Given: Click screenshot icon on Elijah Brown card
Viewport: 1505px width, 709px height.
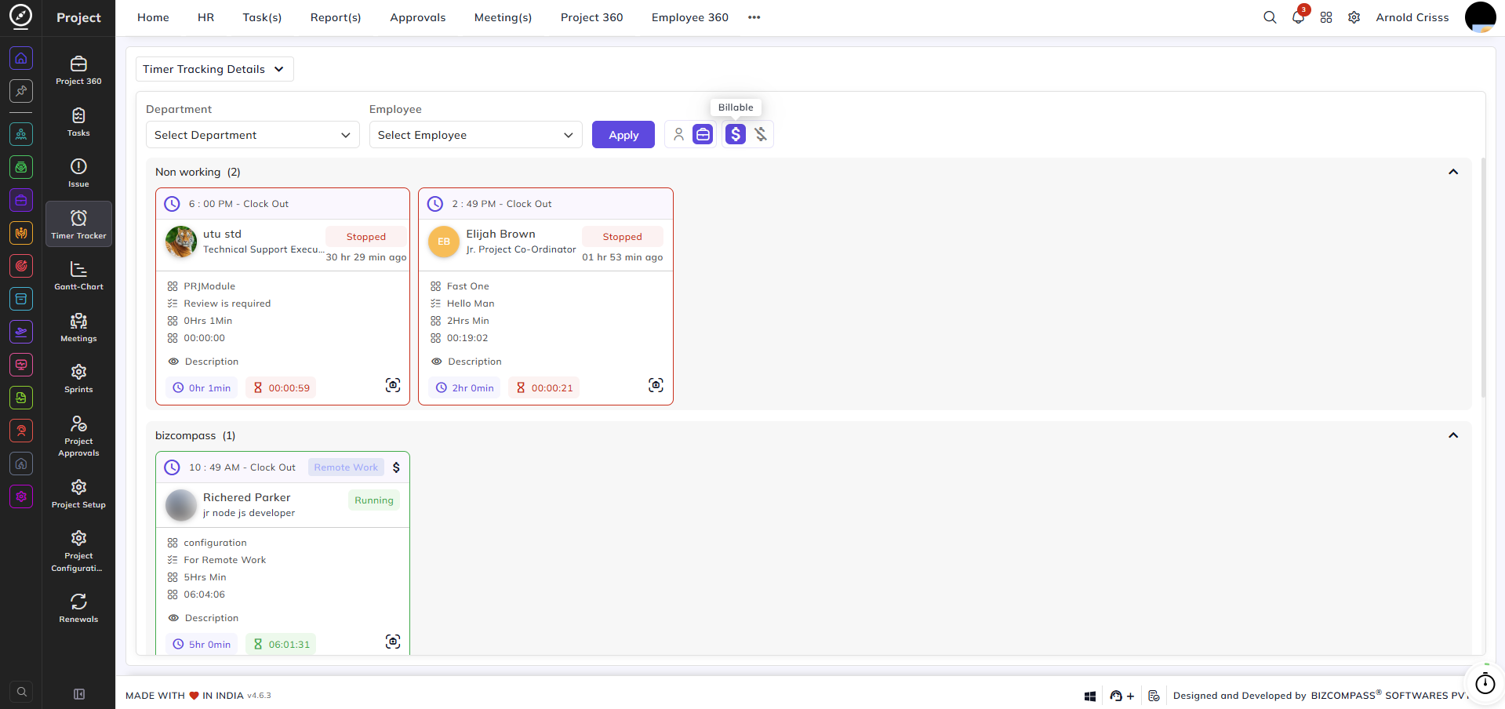Looking at the screenshot, I should point(656,385).
